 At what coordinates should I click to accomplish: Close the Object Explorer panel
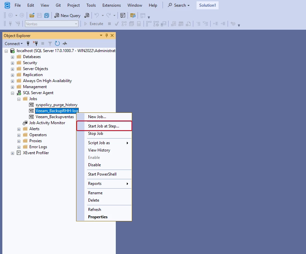coord(112,35)
